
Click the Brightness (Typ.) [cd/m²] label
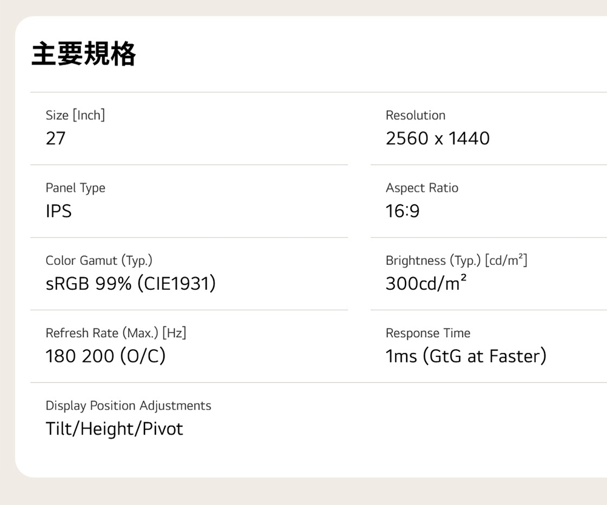456,261
